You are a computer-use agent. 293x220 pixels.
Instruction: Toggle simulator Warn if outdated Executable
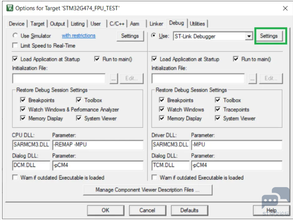pyautogui.click(x=15, y=177)
